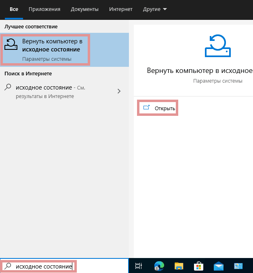Click Параметры системы label in preview pane
Viewport: 253px width, 273px height.
pos(218,81)
